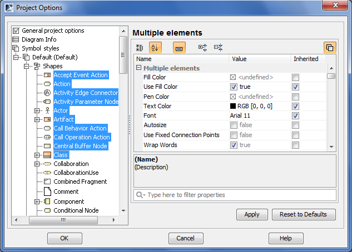Click the black Text Color swatch
This screenshot has width=352, height=252.
click(x=234, y=106)
